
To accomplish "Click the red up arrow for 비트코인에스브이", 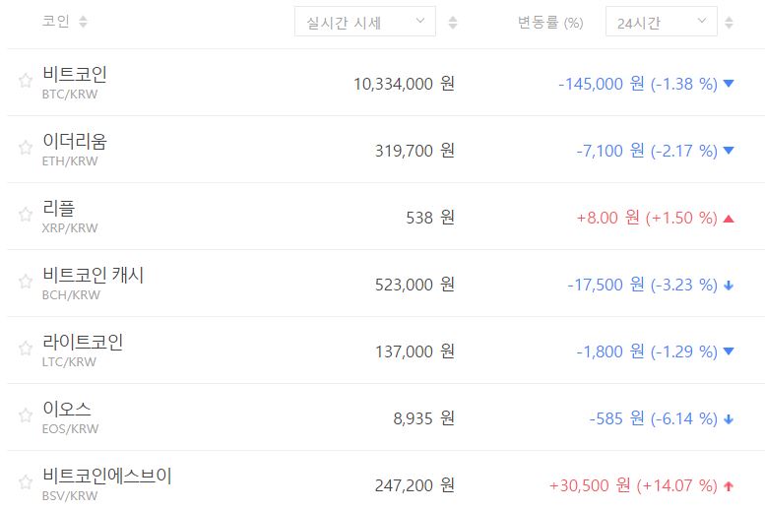I will pyautogui.click(x=729, y=485).
